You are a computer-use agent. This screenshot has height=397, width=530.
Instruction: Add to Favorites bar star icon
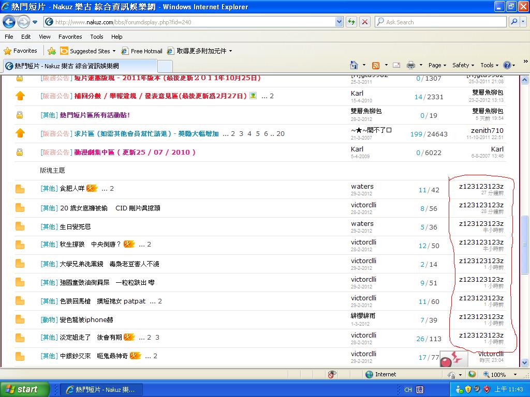click(x=52, y=51)
